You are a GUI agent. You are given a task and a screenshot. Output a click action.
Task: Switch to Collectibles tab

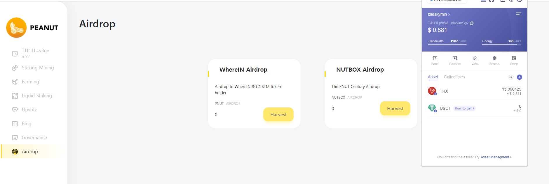pyautogui.click(x=454, y=77)
